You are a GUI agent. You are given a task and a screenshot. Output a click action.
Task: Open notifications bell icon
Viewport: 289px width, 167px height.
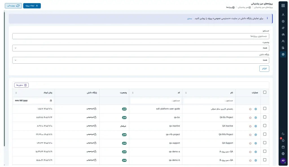point(283,140)
